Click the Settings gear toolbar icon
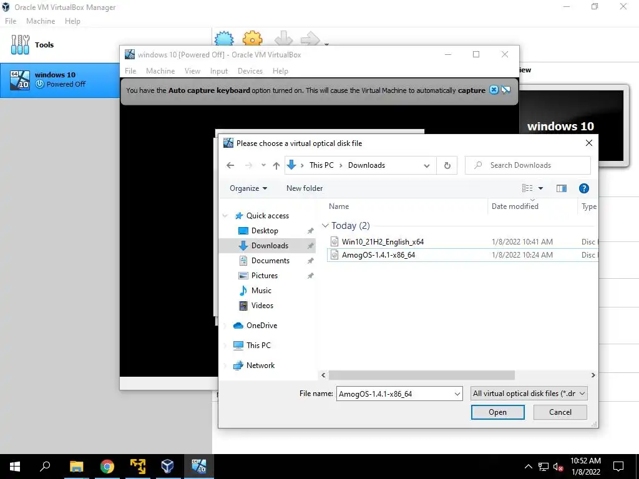 (x=252, y=38)
